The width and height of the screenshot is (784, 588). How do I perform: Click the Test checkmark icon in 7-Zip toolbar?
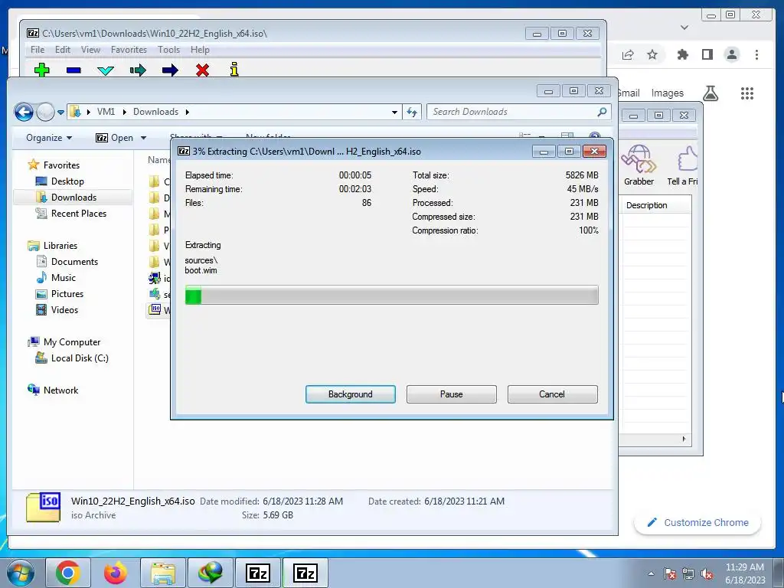106,70
